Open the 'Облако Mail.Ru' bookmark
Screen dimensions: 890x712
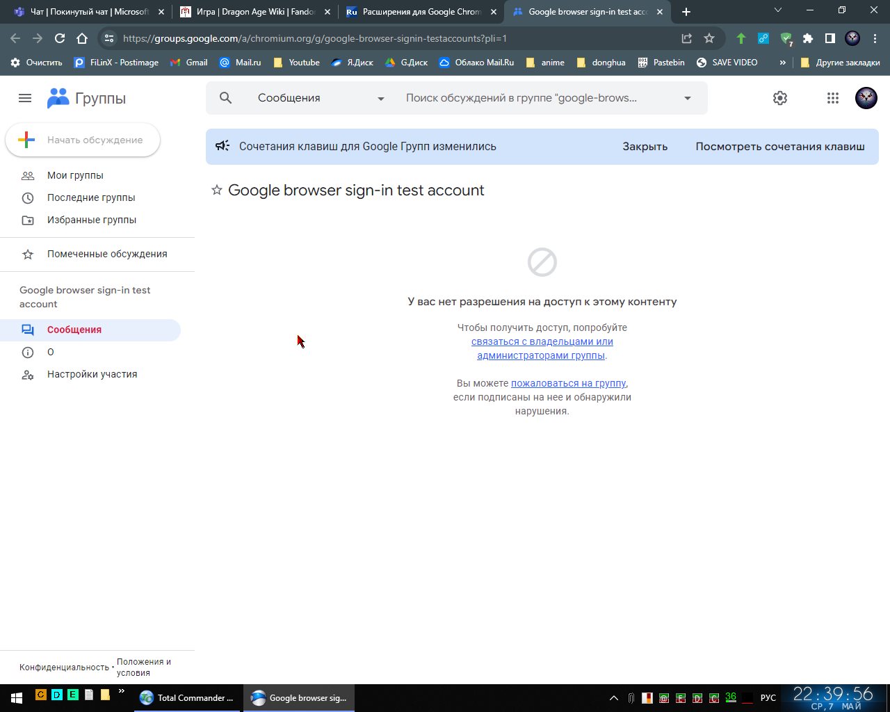(477, 63)
